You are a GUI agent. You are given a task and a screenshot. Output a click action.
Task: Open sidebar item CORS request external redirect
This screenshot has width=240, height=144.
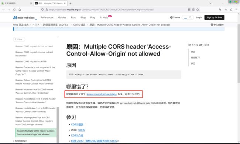pos(34,54)
